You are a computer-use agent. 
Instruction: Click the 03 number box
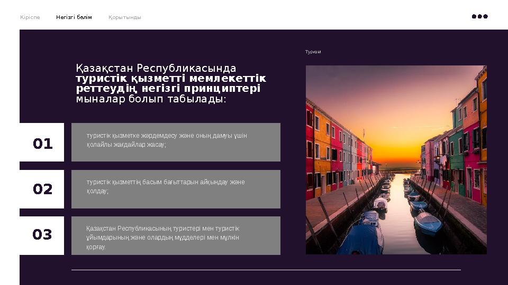42,235
